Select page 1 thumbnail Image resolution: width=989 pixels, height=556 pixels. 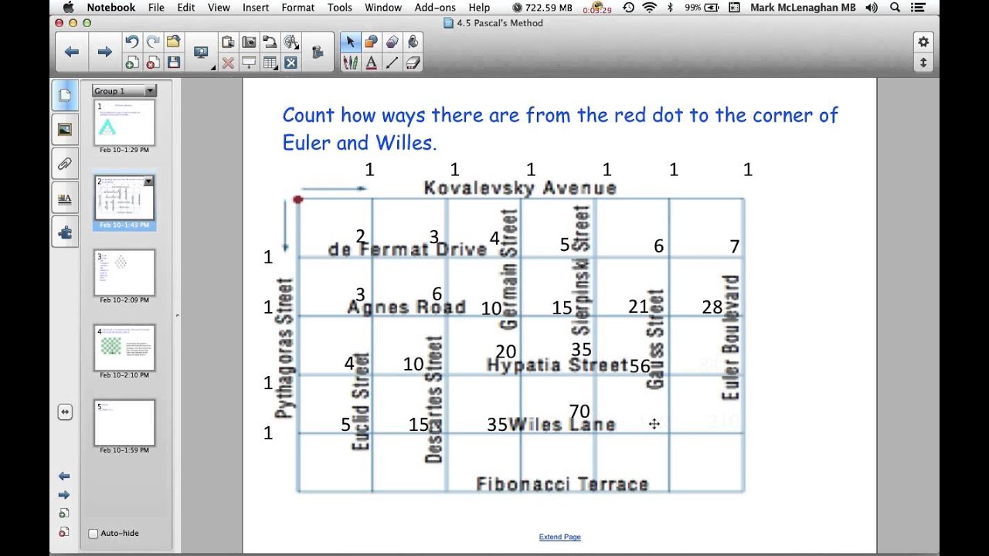click(124, 122)
